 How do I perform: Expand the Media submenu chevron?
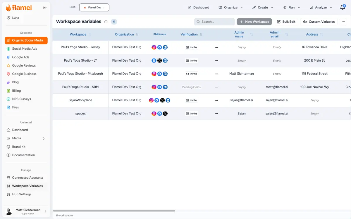coord(44,138)
